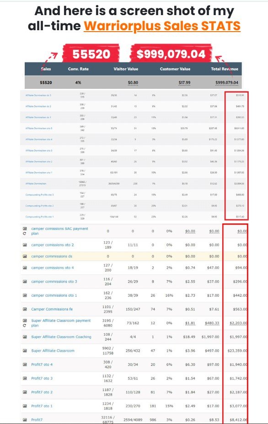This screenshot has width=268, height=424.
Task: Click the Conv. Rate column header
Action: click(x=78, y=69)
